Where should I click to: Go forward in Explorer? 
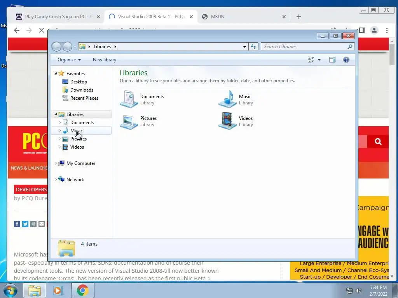point(67,47)
